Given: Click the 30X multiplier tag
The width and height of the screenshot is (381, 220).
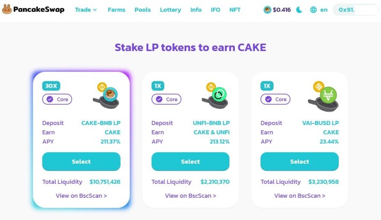Looking at the screenshot, I should pos(51,86).
